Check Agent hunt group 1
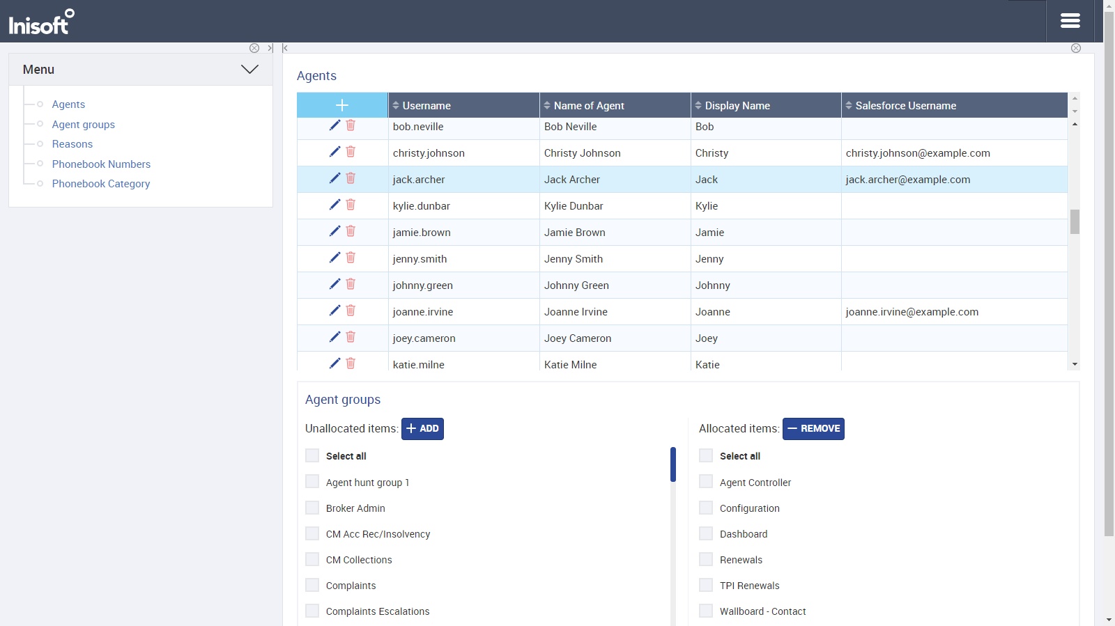 click(x=312, y=482)
